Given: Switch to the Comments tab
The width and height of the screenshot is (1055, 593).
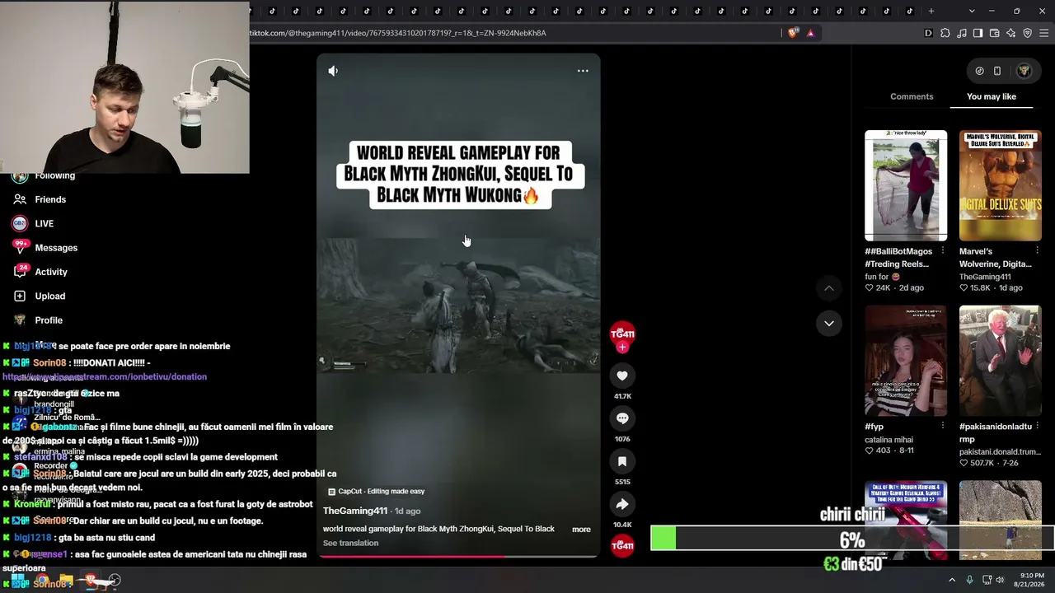Looking at the screenshot, I should (912, 96).
